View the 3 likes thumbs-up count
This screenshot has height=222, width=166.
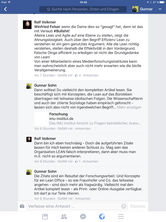point(78,75)
